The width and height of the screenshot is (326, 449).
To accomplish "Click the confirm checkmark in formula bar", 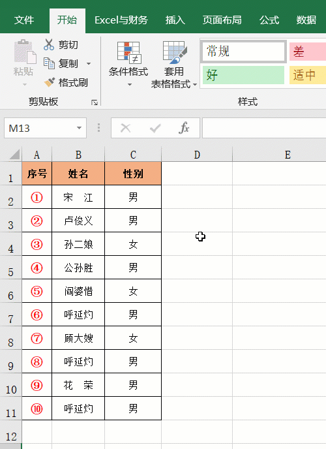I will [x=155, y=128].
